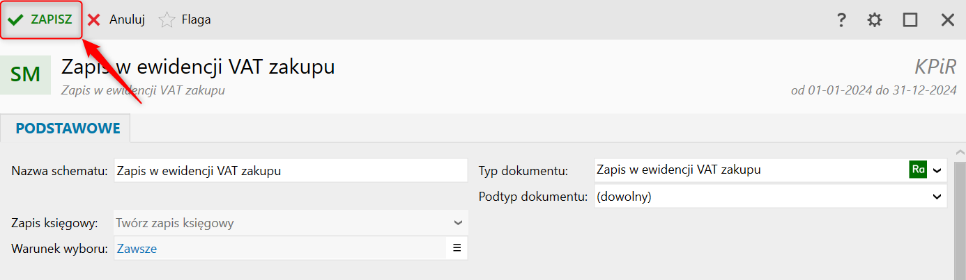Open help via question mark icon
This screenshot has height=280, width=966.
pyautogui.click(x=841, y=20)
